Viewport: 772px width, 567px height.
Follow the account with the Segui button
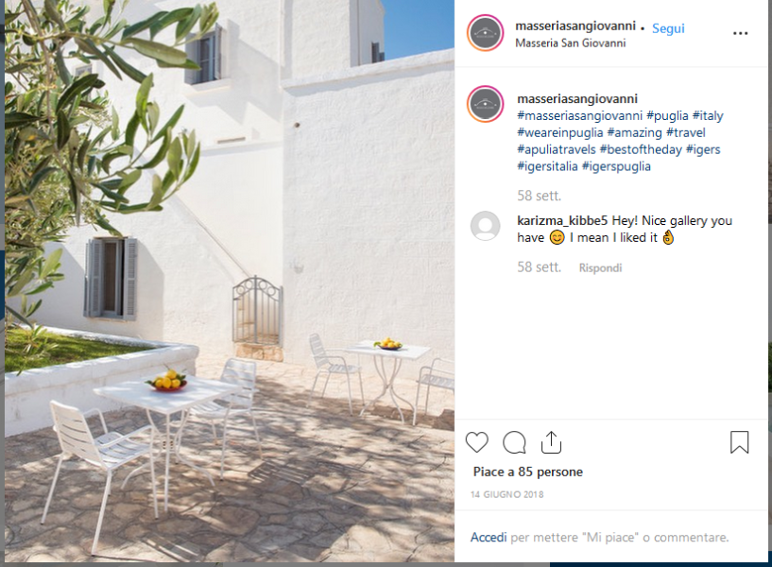(x=668, y=28)
